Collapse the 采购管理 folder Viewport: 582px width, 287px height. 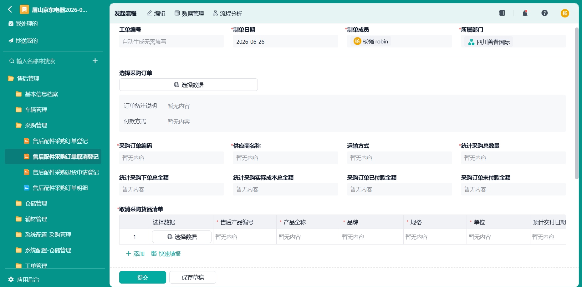click(x=19, y=125)
